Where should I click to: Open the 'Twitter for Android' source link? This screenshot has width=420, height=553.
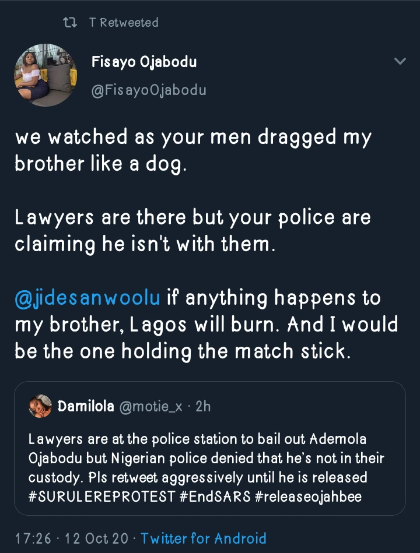tap(204, 537)
